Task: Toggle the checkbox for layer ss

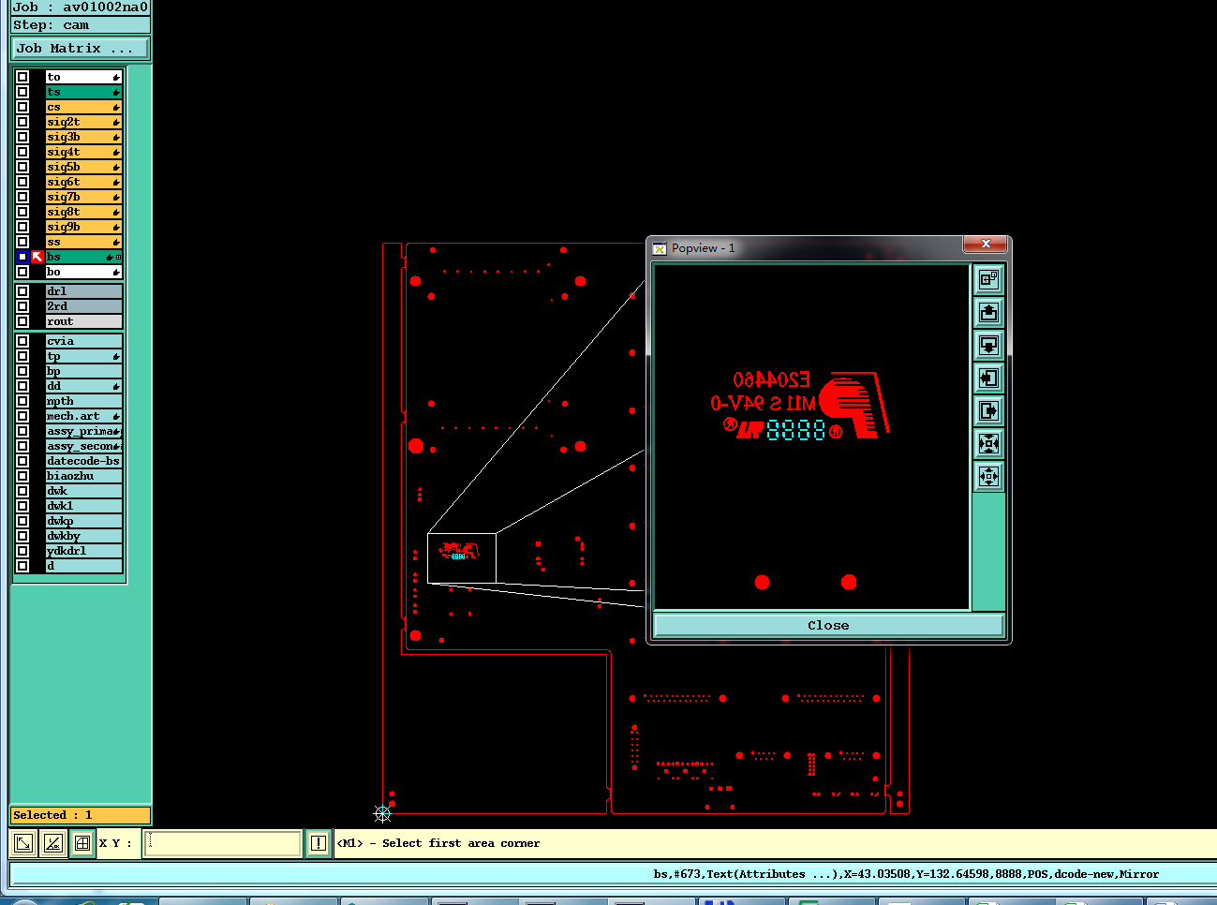Action: pos(22,242)
